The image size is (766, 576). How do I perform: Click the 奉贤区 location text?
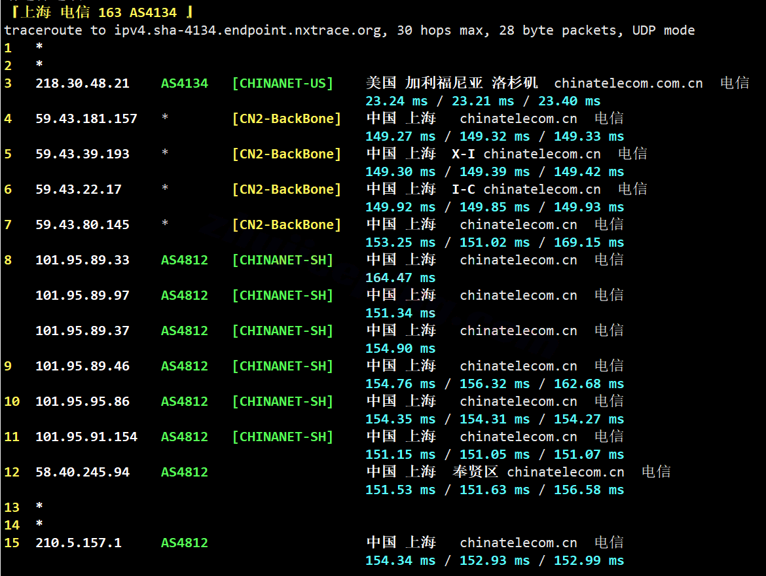point(475,472)
